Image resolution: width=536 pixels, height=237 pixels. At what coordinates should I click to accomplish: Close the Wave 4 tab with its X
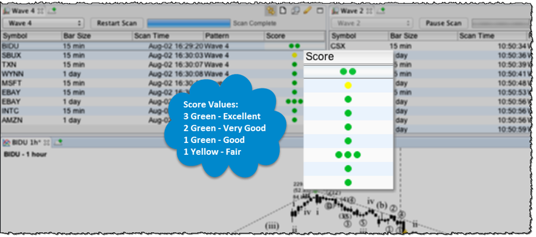click(40, 11)
